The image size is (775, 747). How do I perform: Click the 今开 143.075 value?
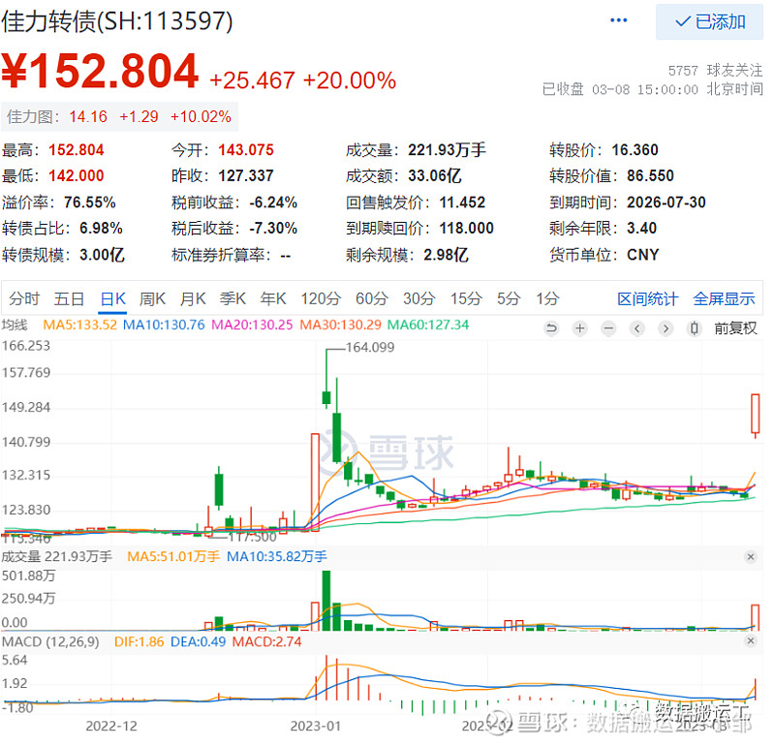click(x=246, y=150)
